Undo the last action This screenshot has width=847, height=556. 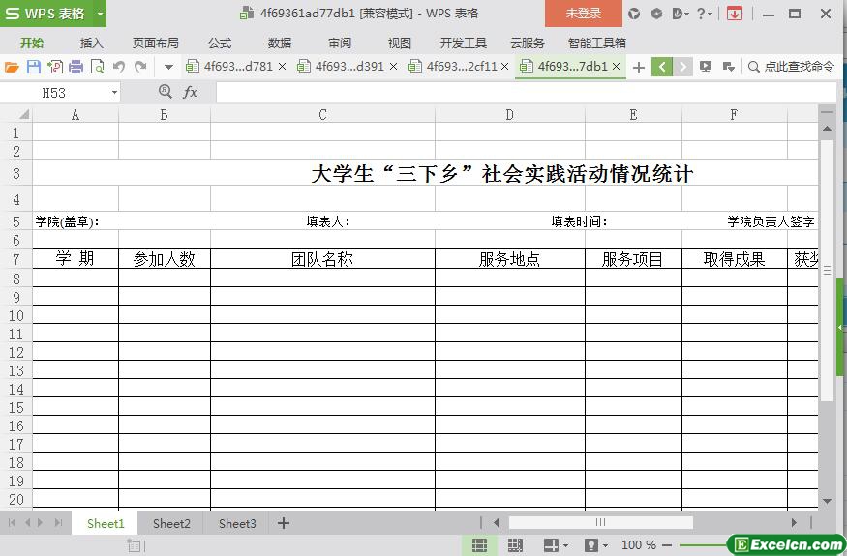tap(119, 67)
